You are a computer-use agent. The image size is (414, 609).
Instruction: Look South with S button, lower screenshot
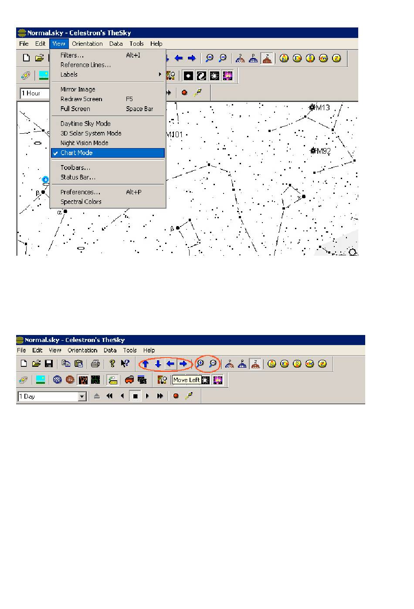(297, 364)
